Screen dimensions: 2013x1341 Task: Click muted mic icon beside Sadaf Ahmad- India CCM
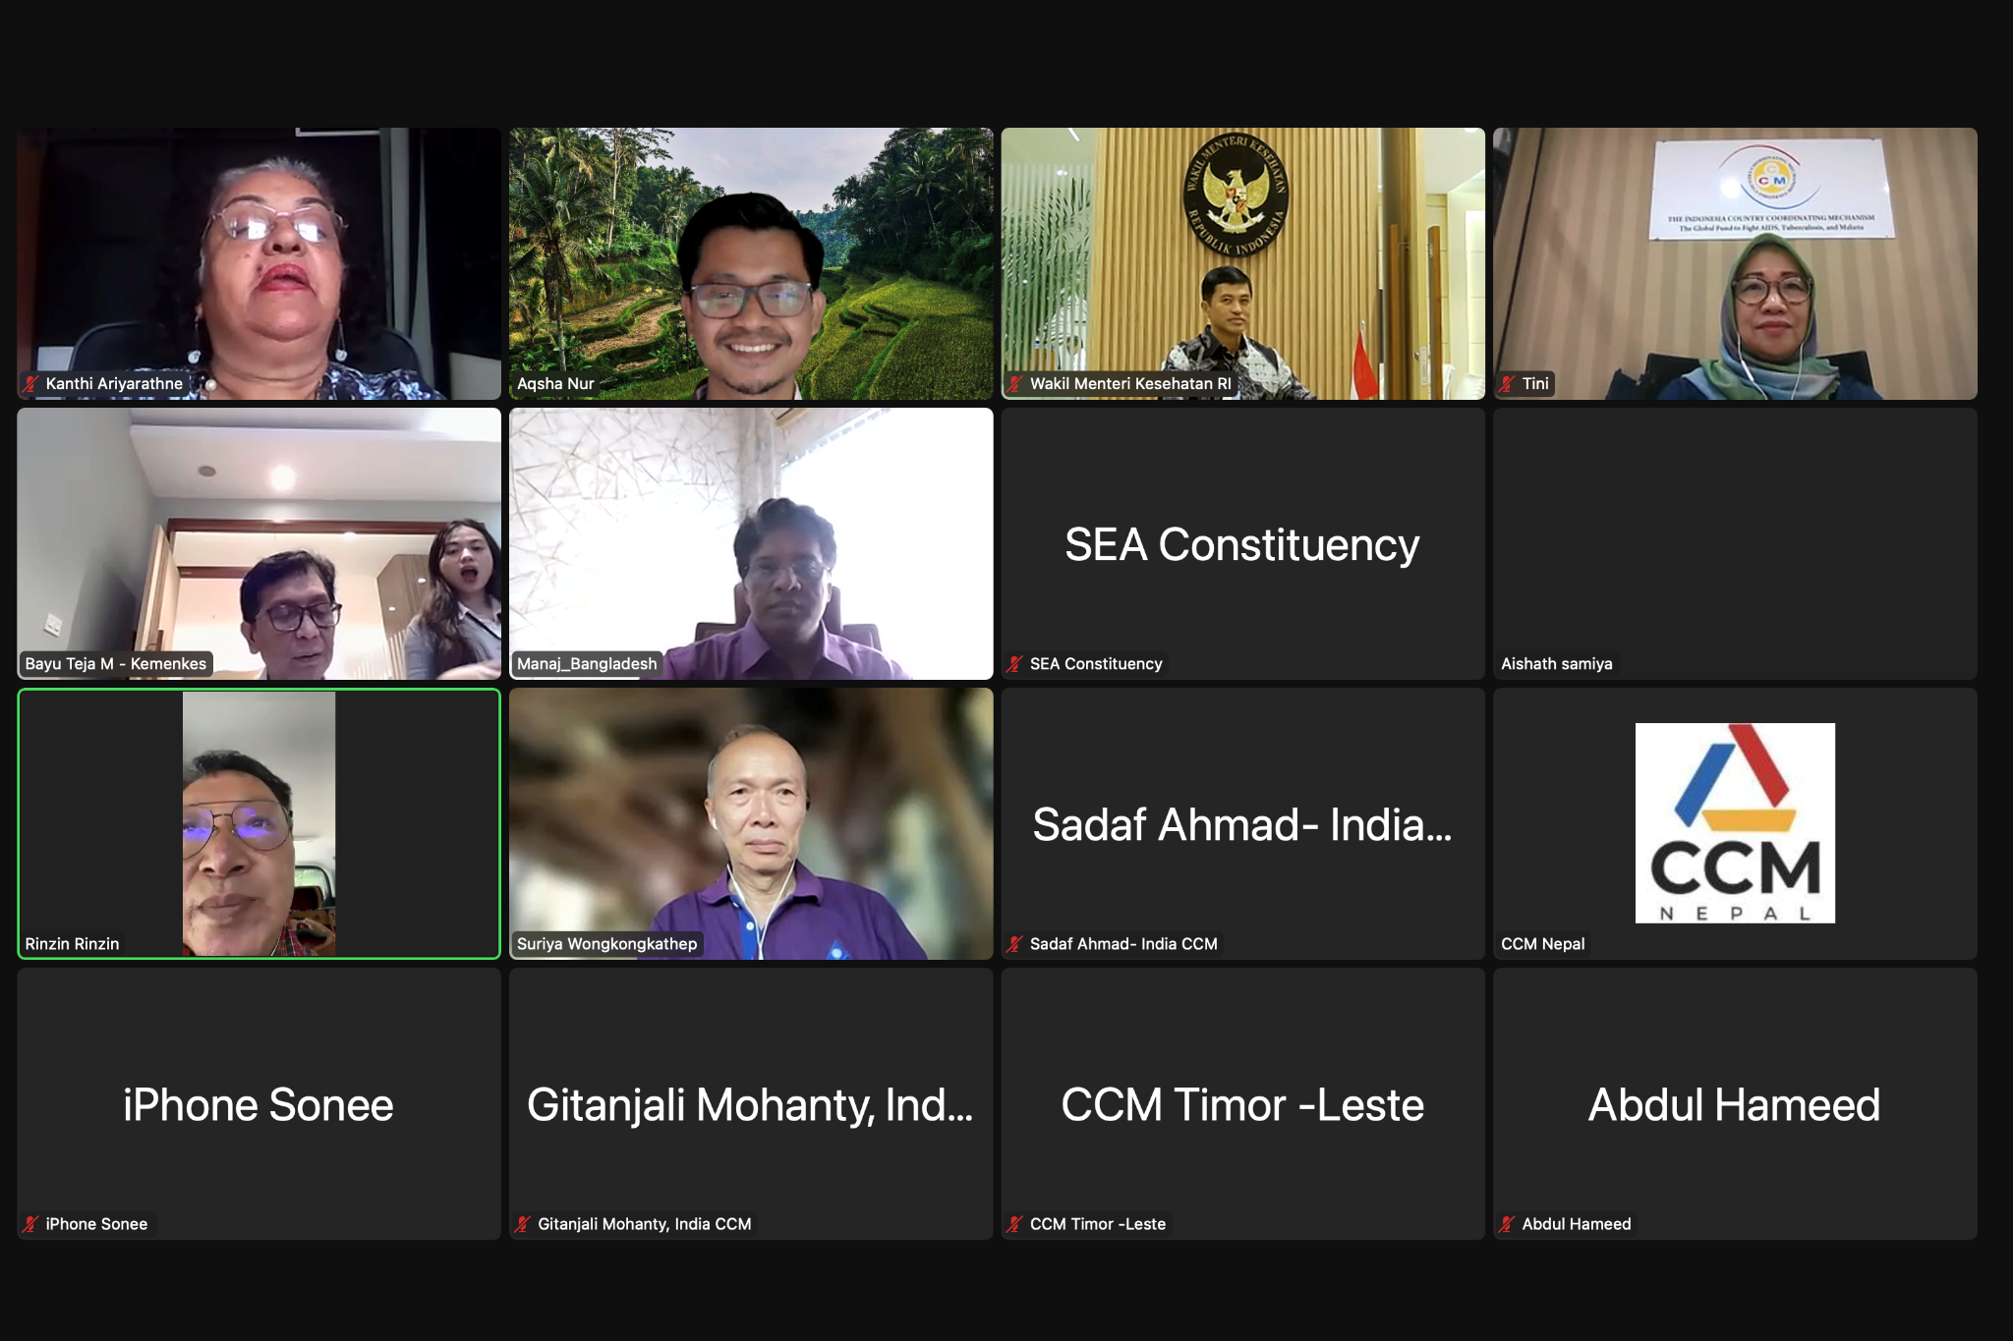pos(1015,944)
